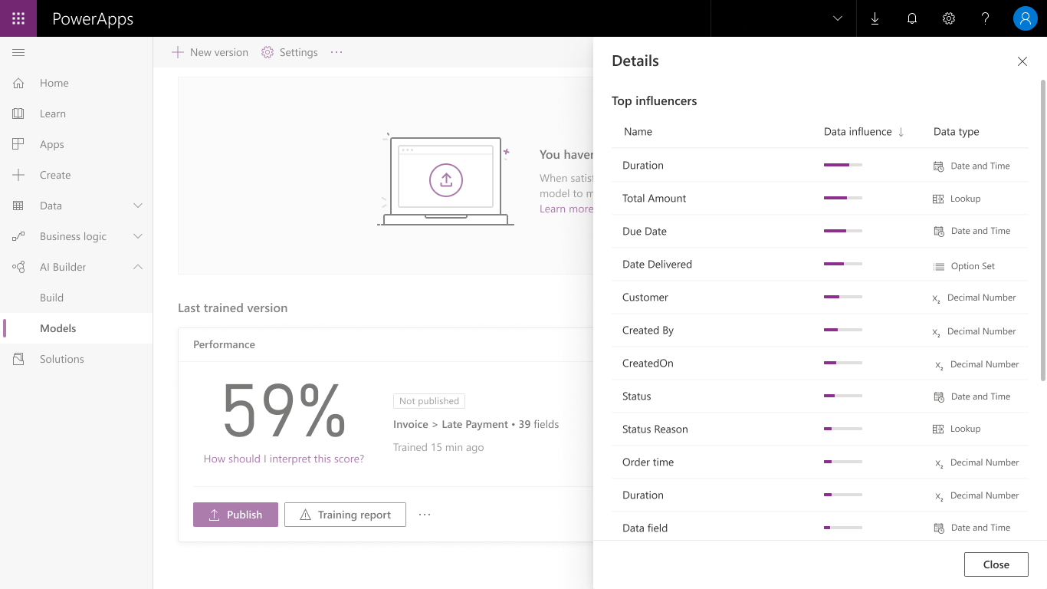
Task: Click the Business logic flow icon
Action: [18, 236]
